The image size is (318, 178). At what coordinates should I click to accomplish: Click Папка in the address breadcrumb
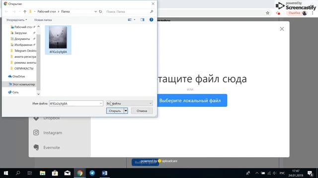tap(65, 11)
